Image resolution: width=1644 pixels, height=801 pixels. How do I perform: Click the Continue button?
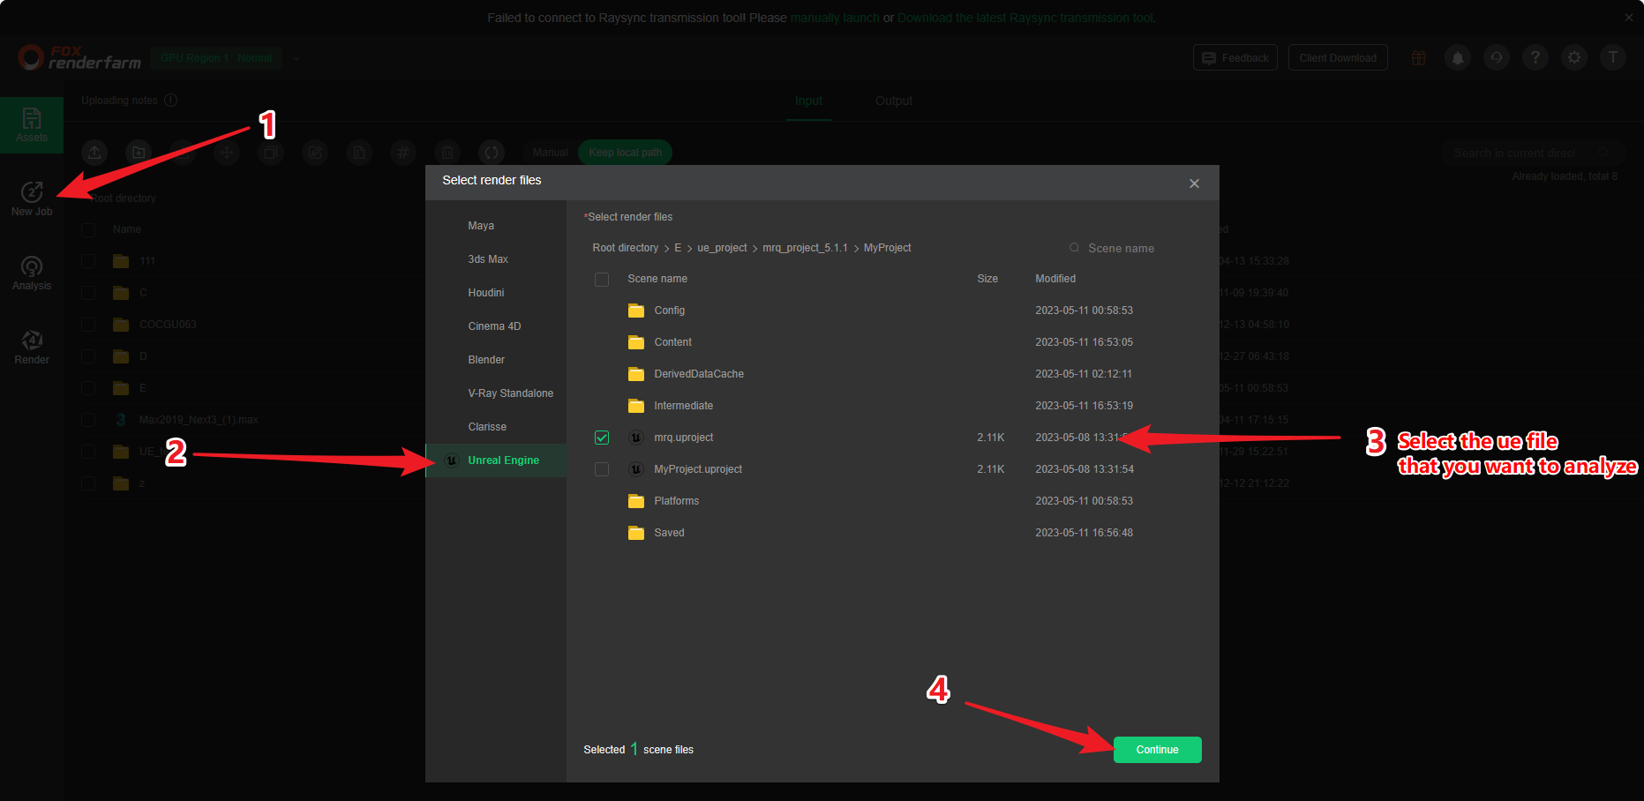[1157, 750]
